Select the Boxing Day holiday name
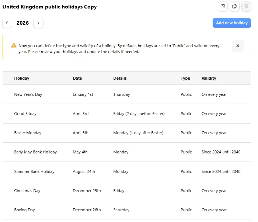 [25, 210]
